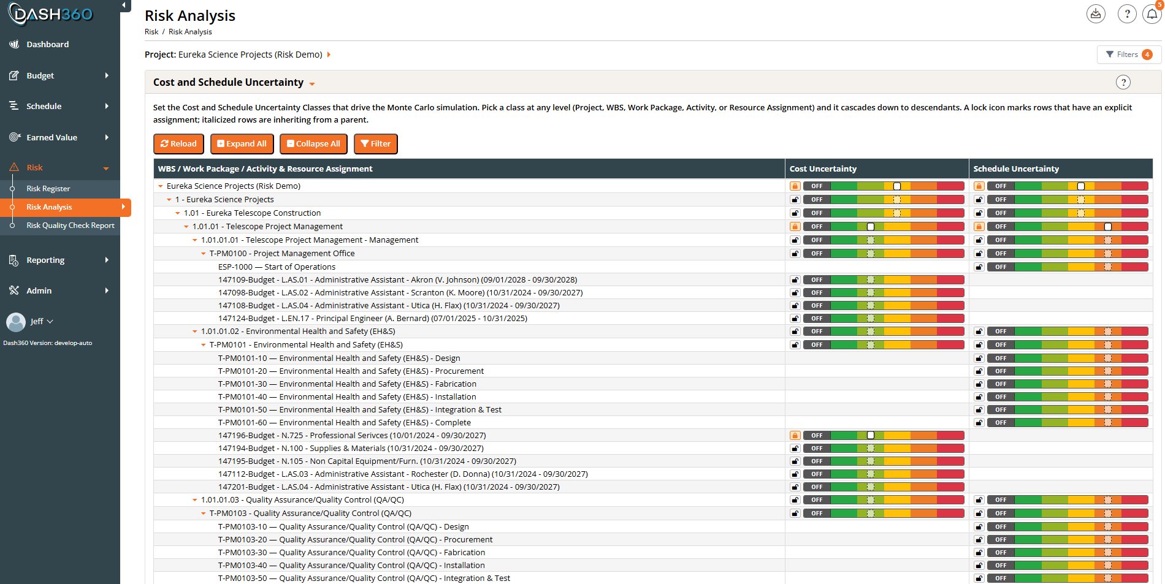Viewport: 1165px width, 584px height.
Task: Toggle schedule OFF switch for ESP-1000 Start of Operations
Action: [1001, 267]
